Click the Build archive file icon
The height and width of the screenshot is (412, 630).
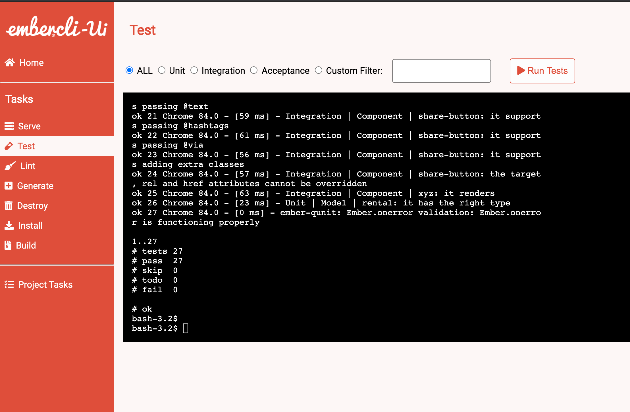8,245
